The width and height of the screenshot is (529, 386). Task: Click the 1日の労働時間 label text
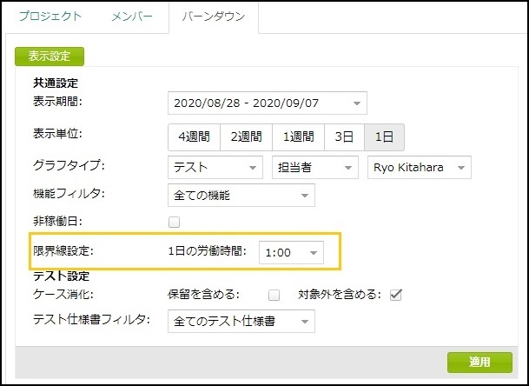pos(208,251)
